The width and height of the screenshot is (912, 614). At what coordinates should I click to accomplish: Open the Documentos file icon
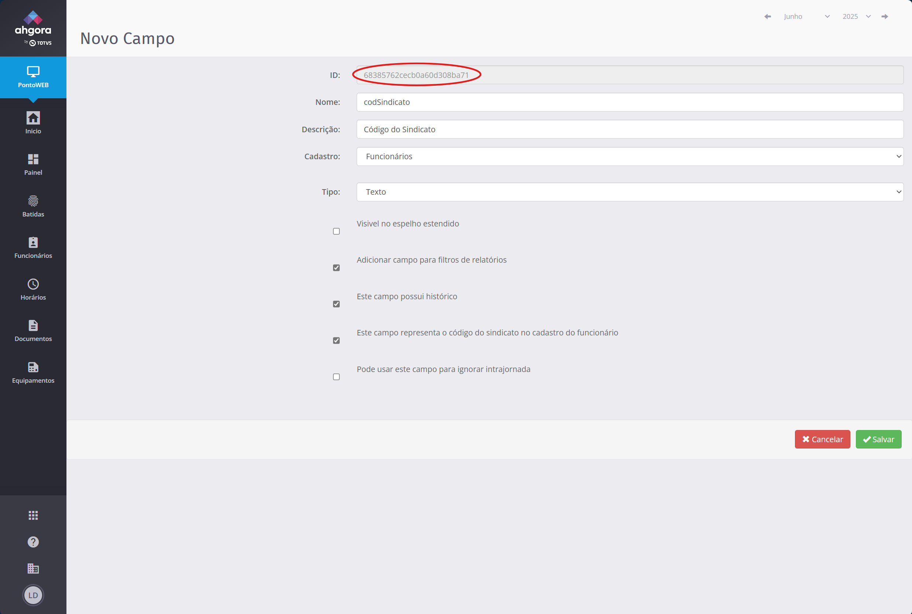[33, 326]
